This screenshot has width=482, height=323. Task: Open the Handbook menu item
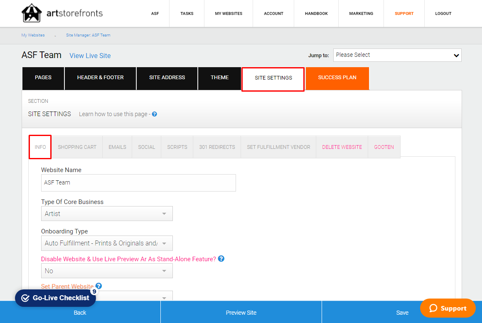pos(316,14)
